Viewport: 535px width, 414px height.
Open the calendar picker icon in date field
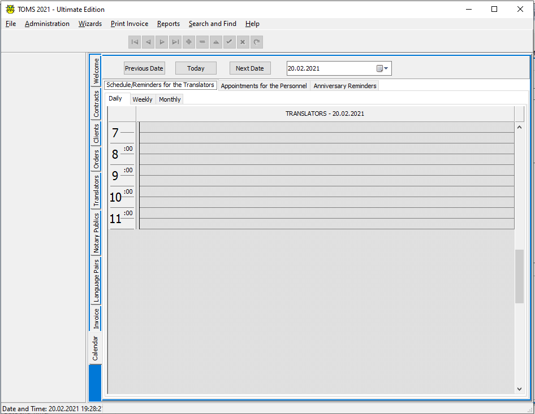coord(379,68)
